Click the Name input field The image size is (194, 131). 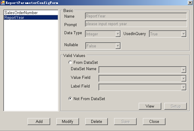coord(136,16)
